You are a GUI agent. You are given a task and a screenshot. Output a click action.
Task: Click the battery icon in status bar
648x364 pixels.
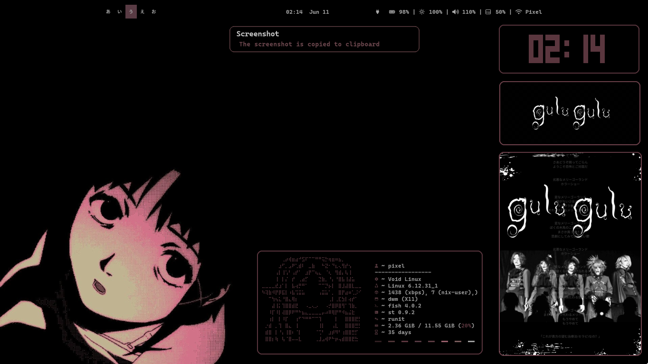pyautogui.click(x=392, y=12)
